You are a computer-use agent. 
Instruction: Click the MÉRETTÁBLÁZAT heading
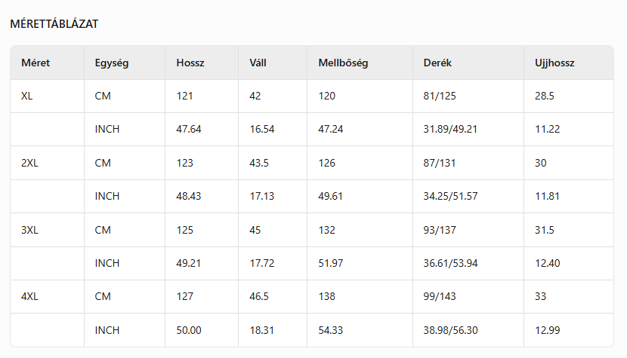pyautogui.click(x=54, y=24)
